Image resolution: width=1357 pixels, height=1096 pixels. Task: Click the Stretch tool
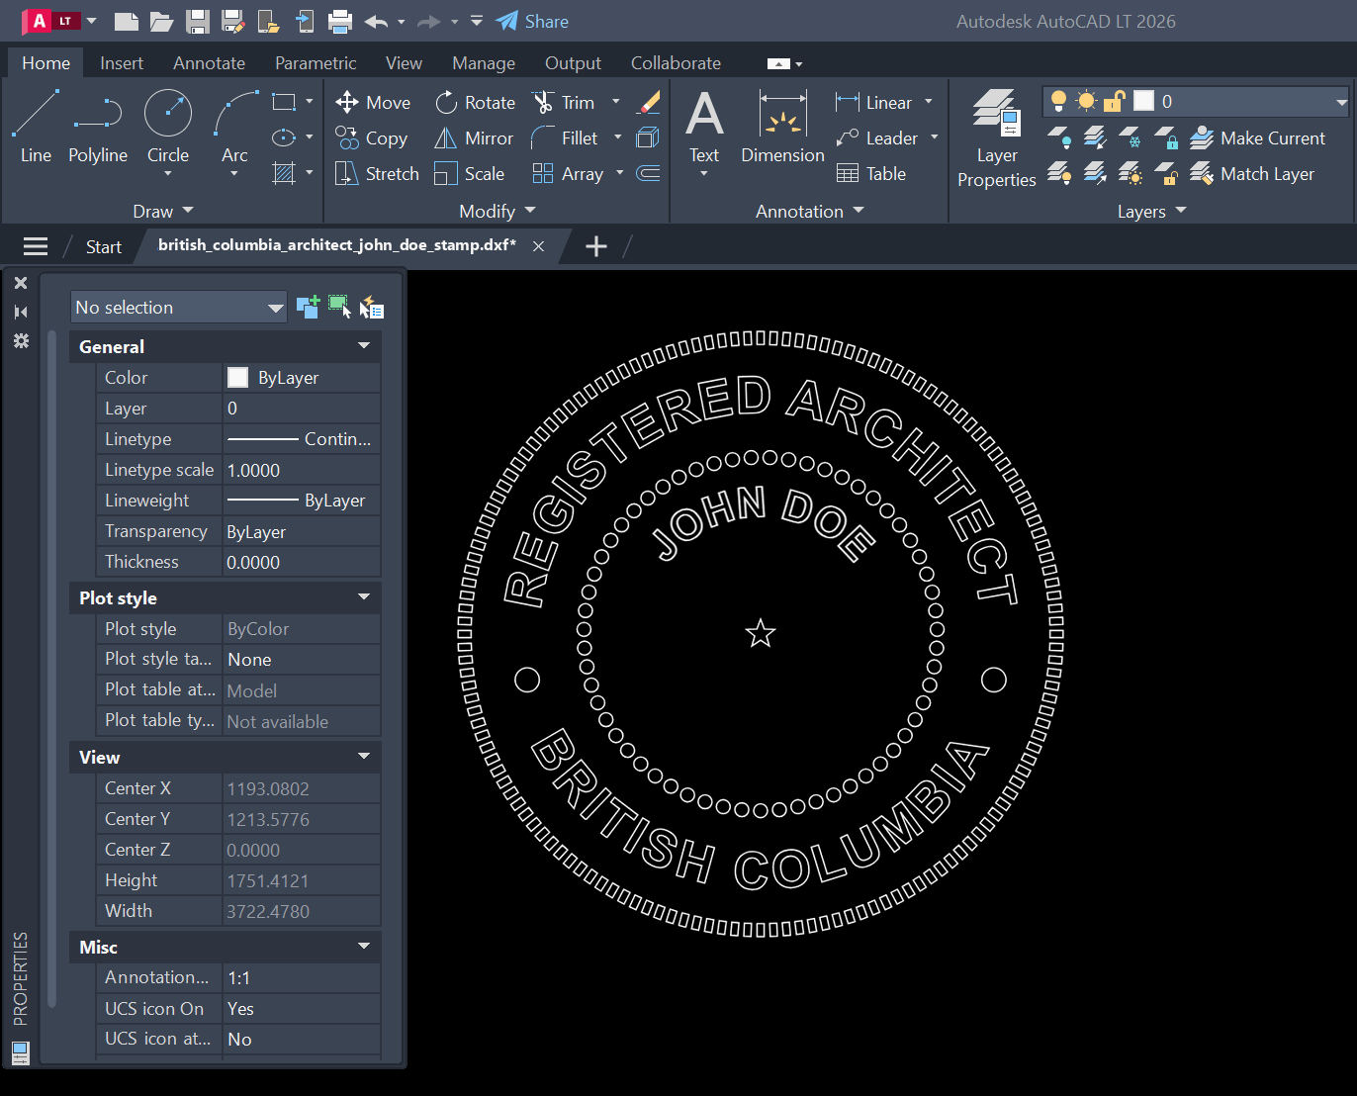(x=377, y=173)
